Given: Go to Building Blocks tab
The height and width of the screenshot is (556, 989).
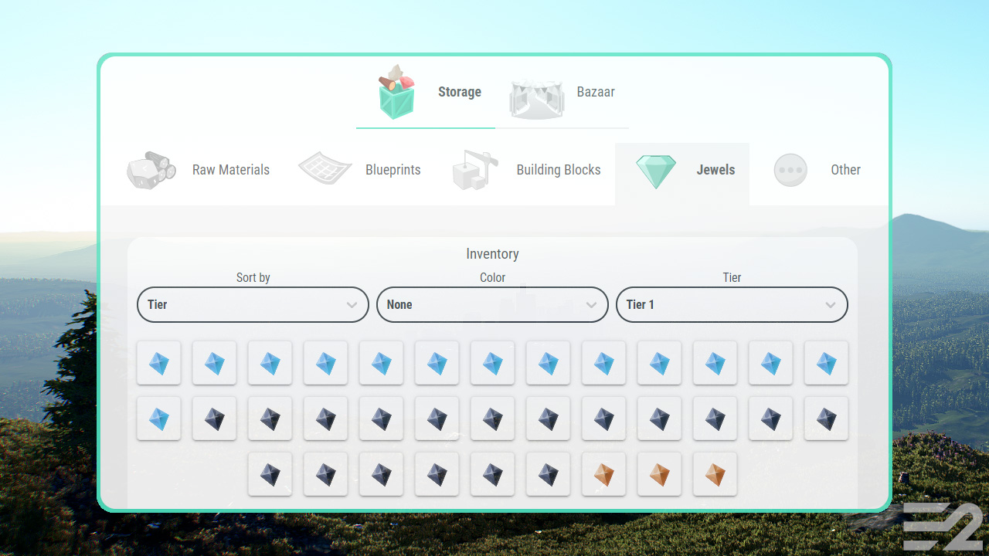Looking at the screenshot, I should point(527,170).
